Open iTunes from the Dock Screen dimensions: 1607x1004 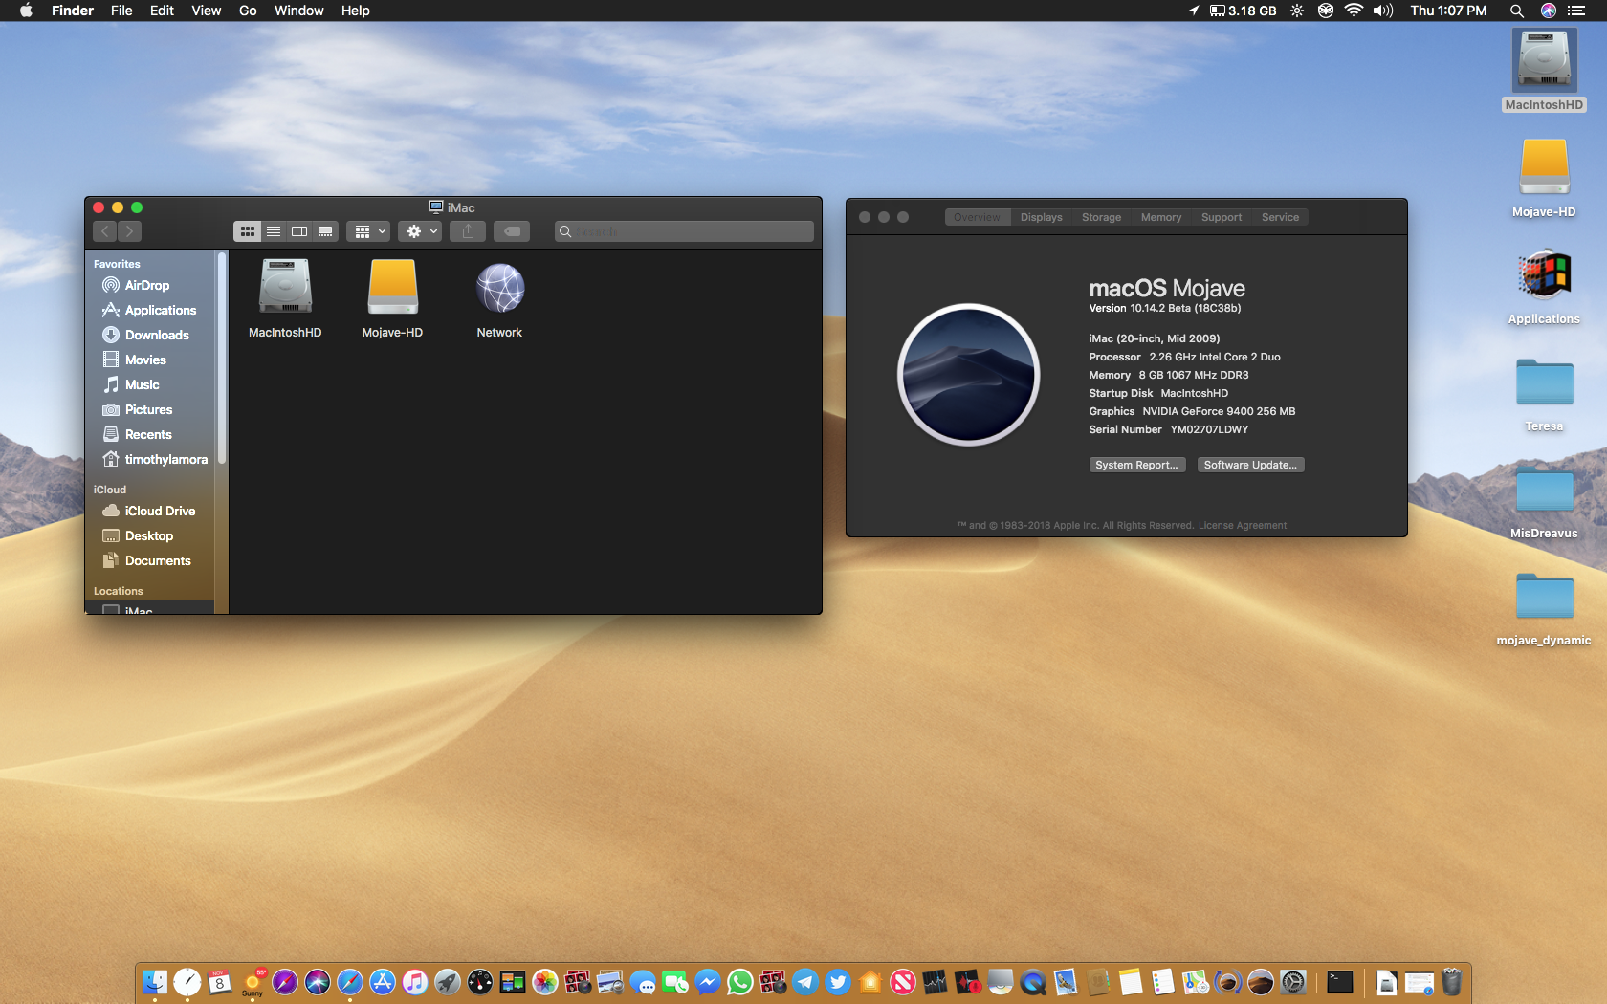pos(415,982)
